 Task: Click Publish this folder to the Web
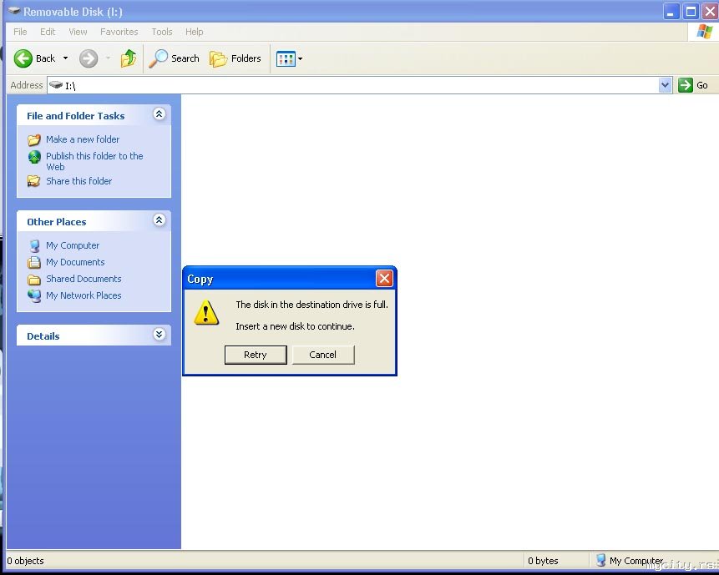(x=94, y=161)
